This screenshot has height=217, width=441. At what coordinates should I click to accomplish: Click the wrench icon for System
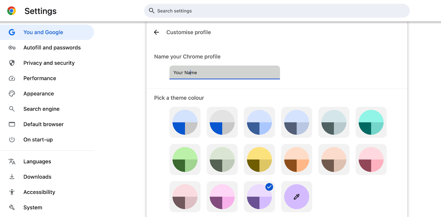tap(12, 207)
